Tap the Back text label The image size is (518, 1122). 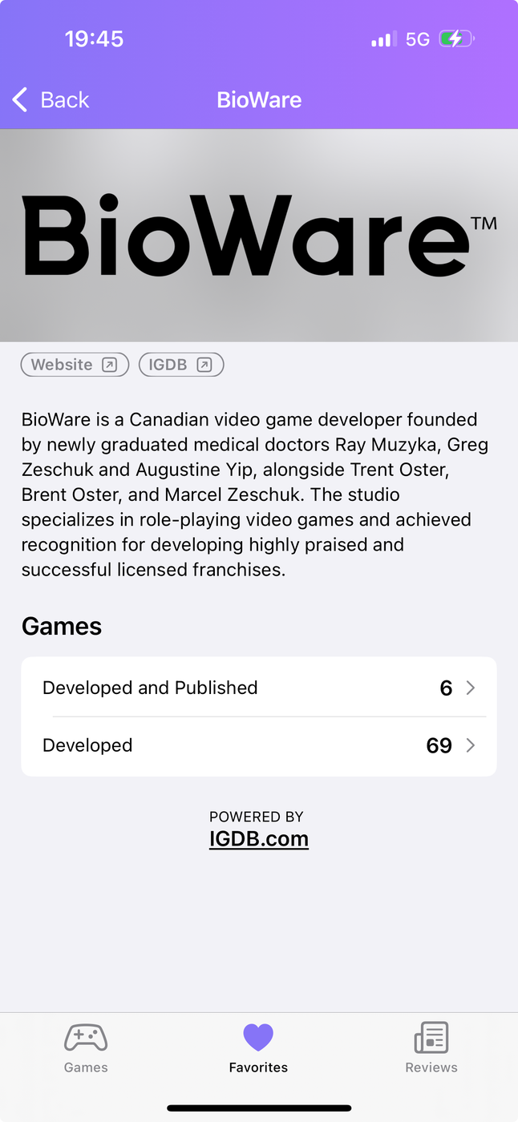pyautogui.click(x=65, y=100)
